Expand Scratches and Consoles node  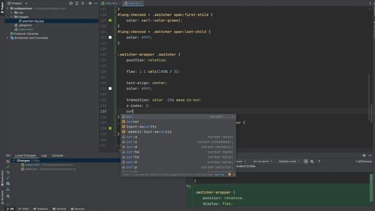click(x=7, y=38)
